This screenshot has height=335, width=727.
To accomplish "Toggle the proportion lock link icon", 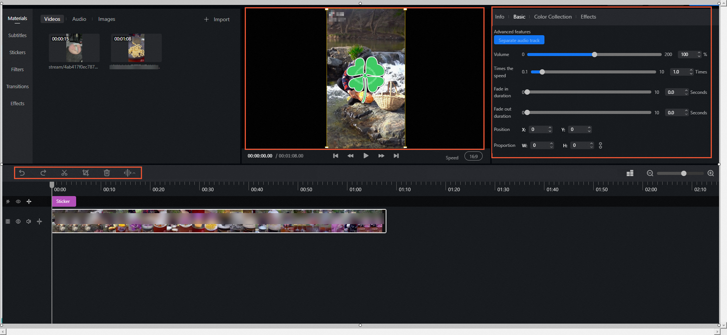I will tap(600, 145).
